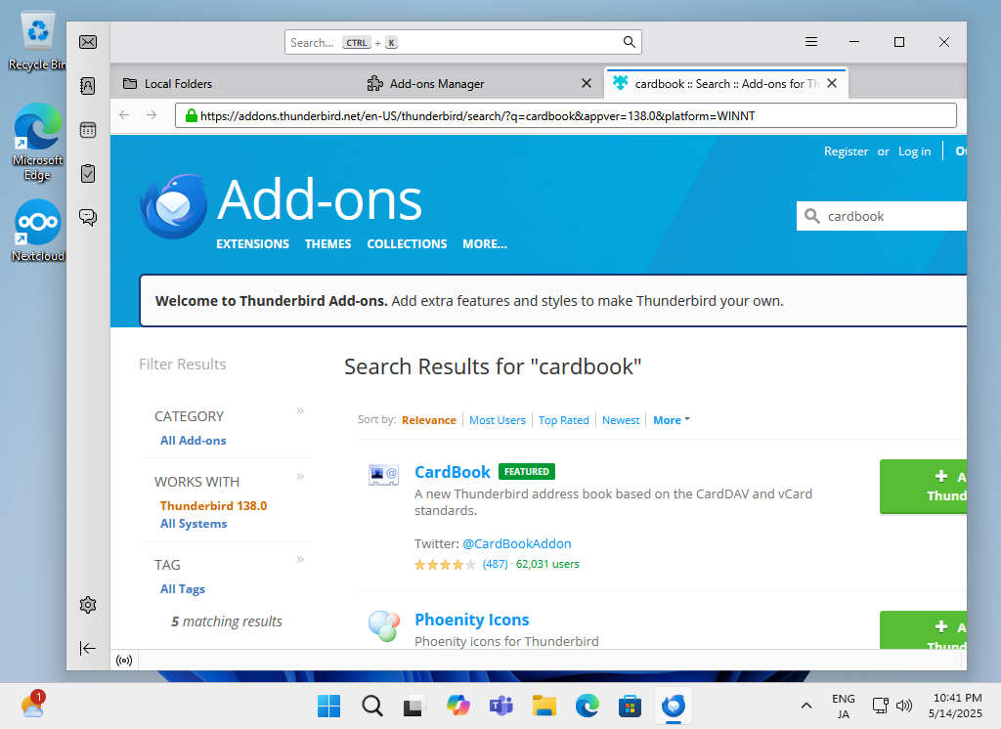This screenshot has height=729, width=1001.
Task: Select the All Tags filter
Action: pos(182,588)
